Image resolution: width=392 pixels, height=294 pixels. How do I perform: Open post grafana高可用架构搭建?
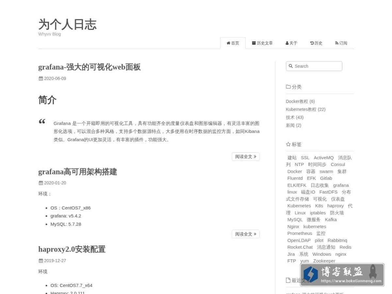tap(77, 171)
